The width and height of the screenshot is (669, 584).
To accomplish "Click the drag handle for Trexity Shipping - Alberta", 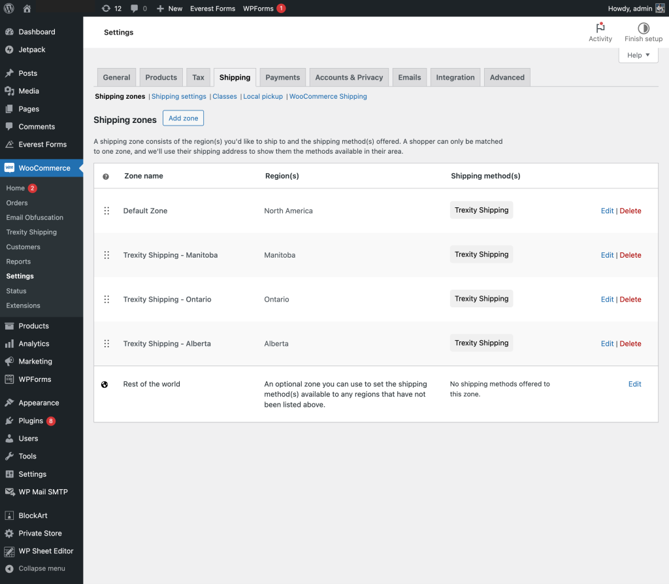I will (x=106, y=343).
